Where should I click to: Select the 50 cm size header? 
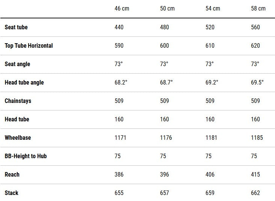(x=167, y=8)
